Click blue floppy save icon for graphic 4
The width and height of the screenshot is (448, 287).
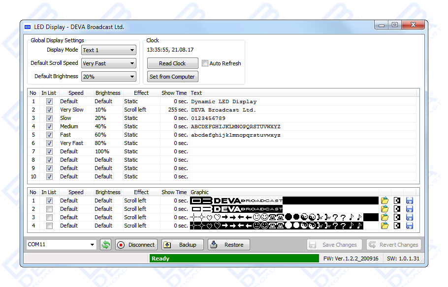pyautogui.click(x=409, y=226)
